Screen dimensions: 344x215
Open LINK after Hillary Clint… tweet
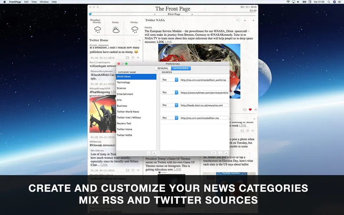tap(104, 165)
